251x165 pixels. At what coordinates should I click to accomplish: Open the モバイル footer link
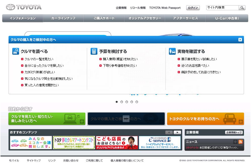tap(14, 160)
